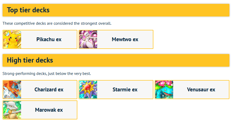Select the yellow Top tier header bar
Screen dimensions: 232x122
[116, 10]
